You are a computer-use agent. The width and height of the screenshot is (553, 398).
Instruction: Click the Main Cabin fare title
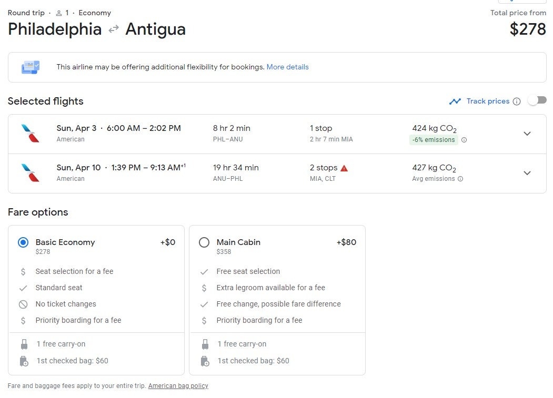[x=238, y=242]
